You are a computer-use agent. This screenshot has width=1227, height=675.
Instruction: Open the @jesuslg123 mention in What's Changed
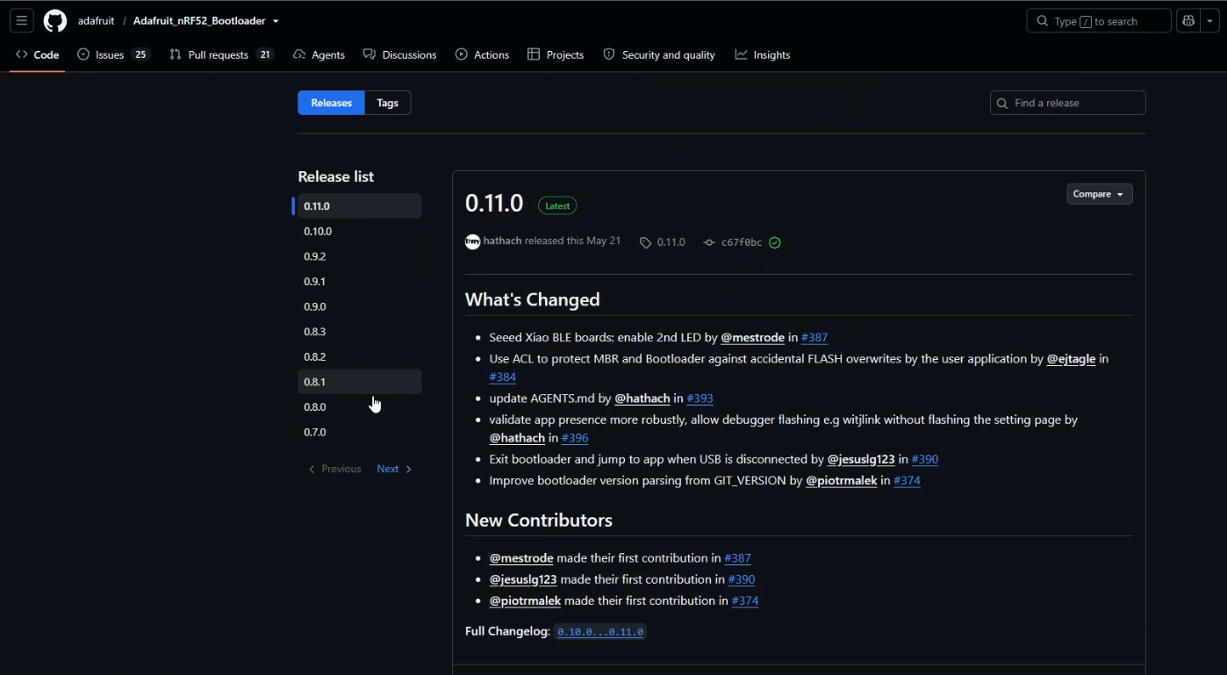click(x=861, y=459)
